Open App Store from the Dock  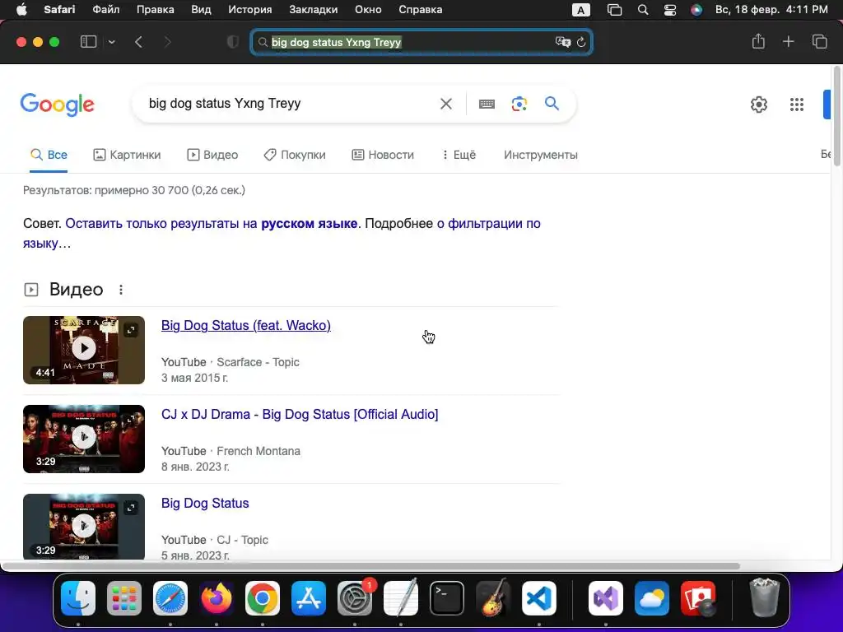pyautogui.click(x=309, y=598)
